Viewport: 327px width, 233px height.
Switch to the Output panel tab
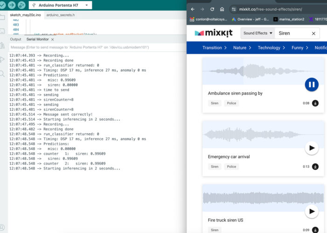[x=15, y=39]
